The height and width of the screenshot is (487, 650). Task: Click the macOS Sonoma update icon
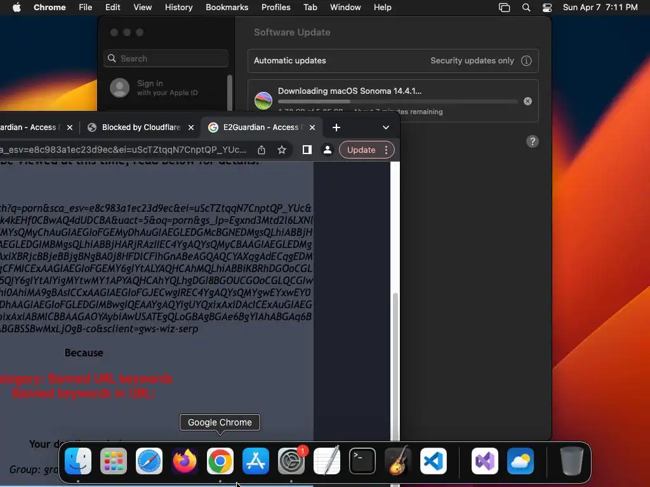(263, 101)
